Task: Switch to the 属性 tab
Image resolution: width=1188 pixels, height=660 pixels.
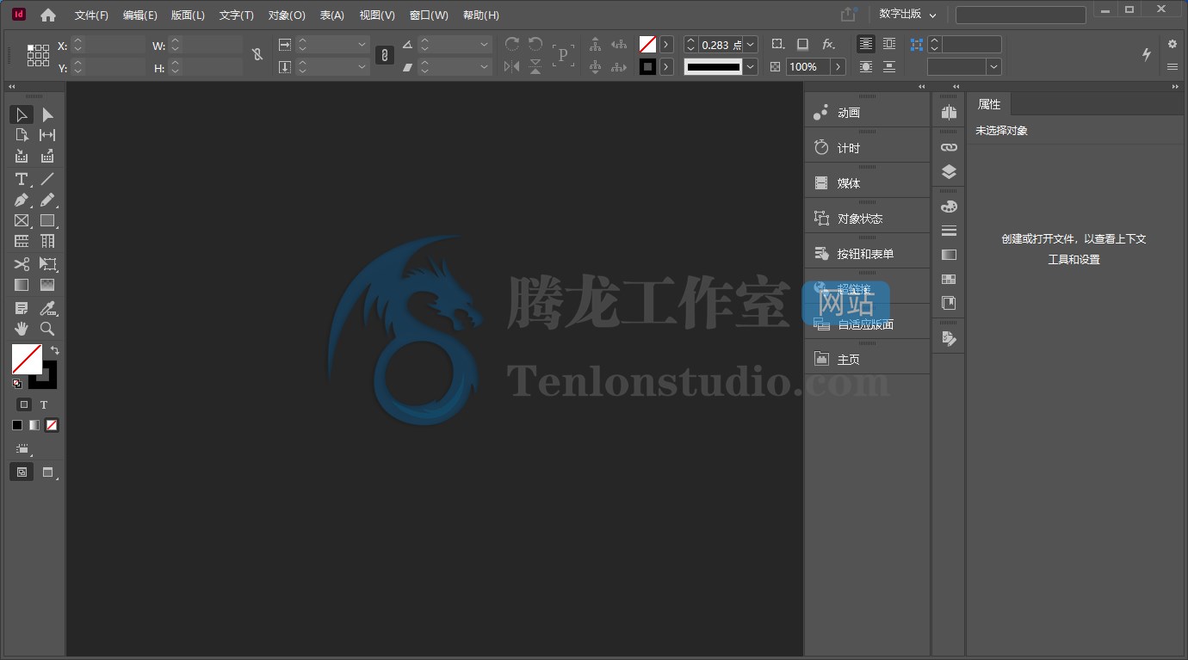Action: tap(989, 104)
